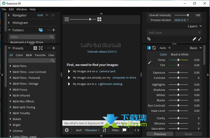Viewport: 210px width, 138px height.
Task: Set Navigator zoom to Fit
Action: (x=47, y=15)
